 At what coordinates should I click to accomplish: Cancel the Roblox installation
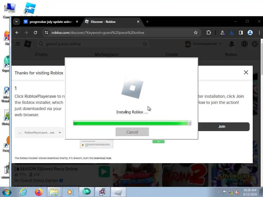coord(132,132)
